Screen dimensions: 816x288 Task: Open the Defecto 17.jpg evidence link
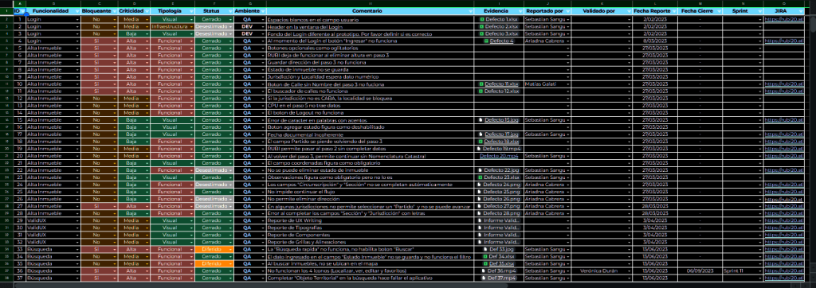502,134
